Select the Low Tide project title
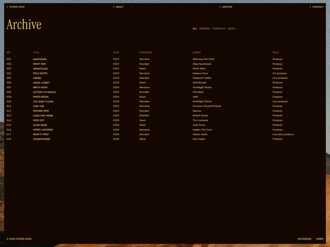 pyautogui.click(x=38, y=106)
